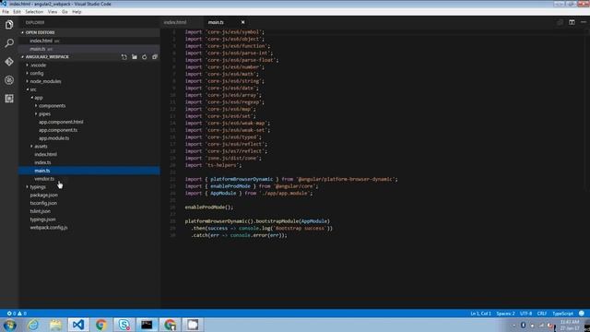Click the CRLF line ending indicator
This screenshot has width=590, height=332.
coord(542,314)
